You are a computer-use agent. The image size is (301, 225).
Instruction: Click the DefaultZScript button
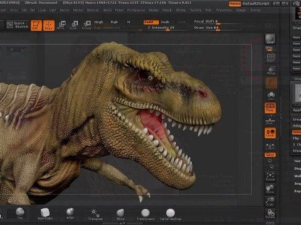256,4
